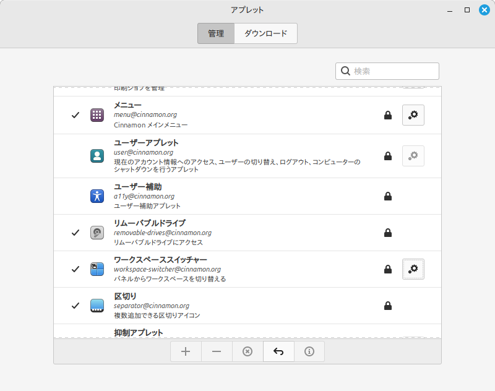
Task: Click the lock icon on 区切り row
Action: coord(388,306)
